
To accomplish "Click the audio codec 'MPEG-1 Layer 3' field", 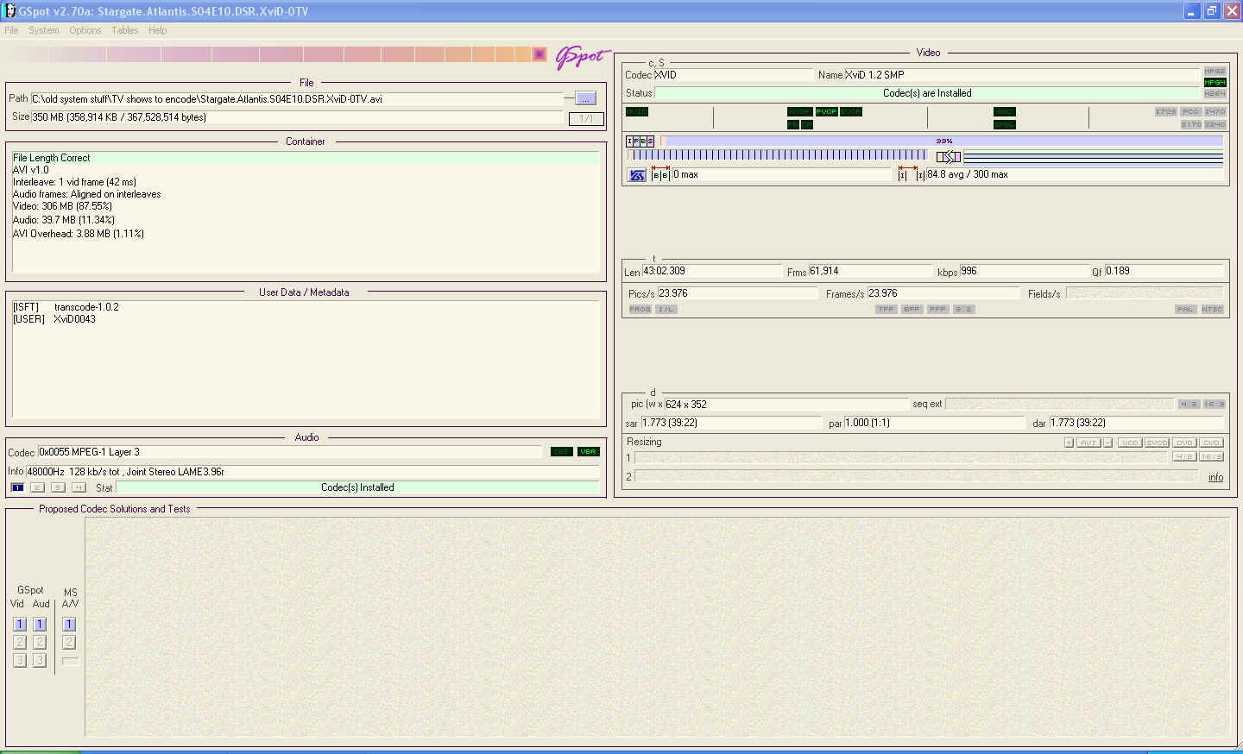I will (x=290, y=452).
